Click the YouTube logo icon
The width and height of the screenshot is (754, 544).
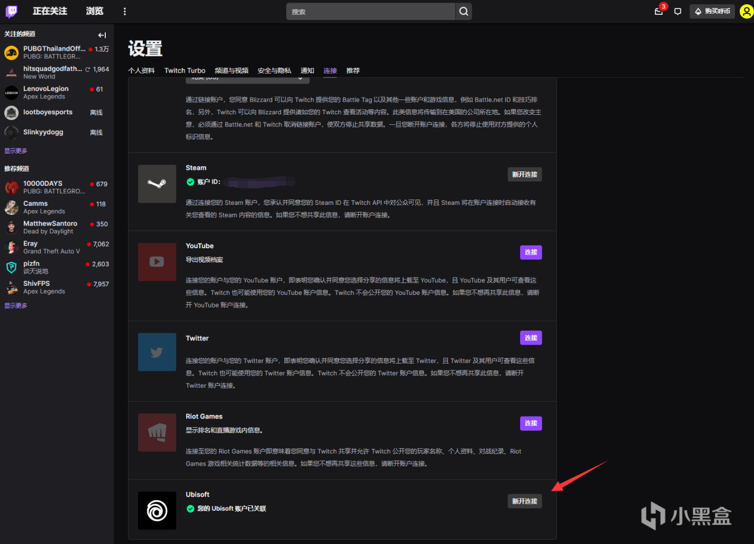click(157, 262)
